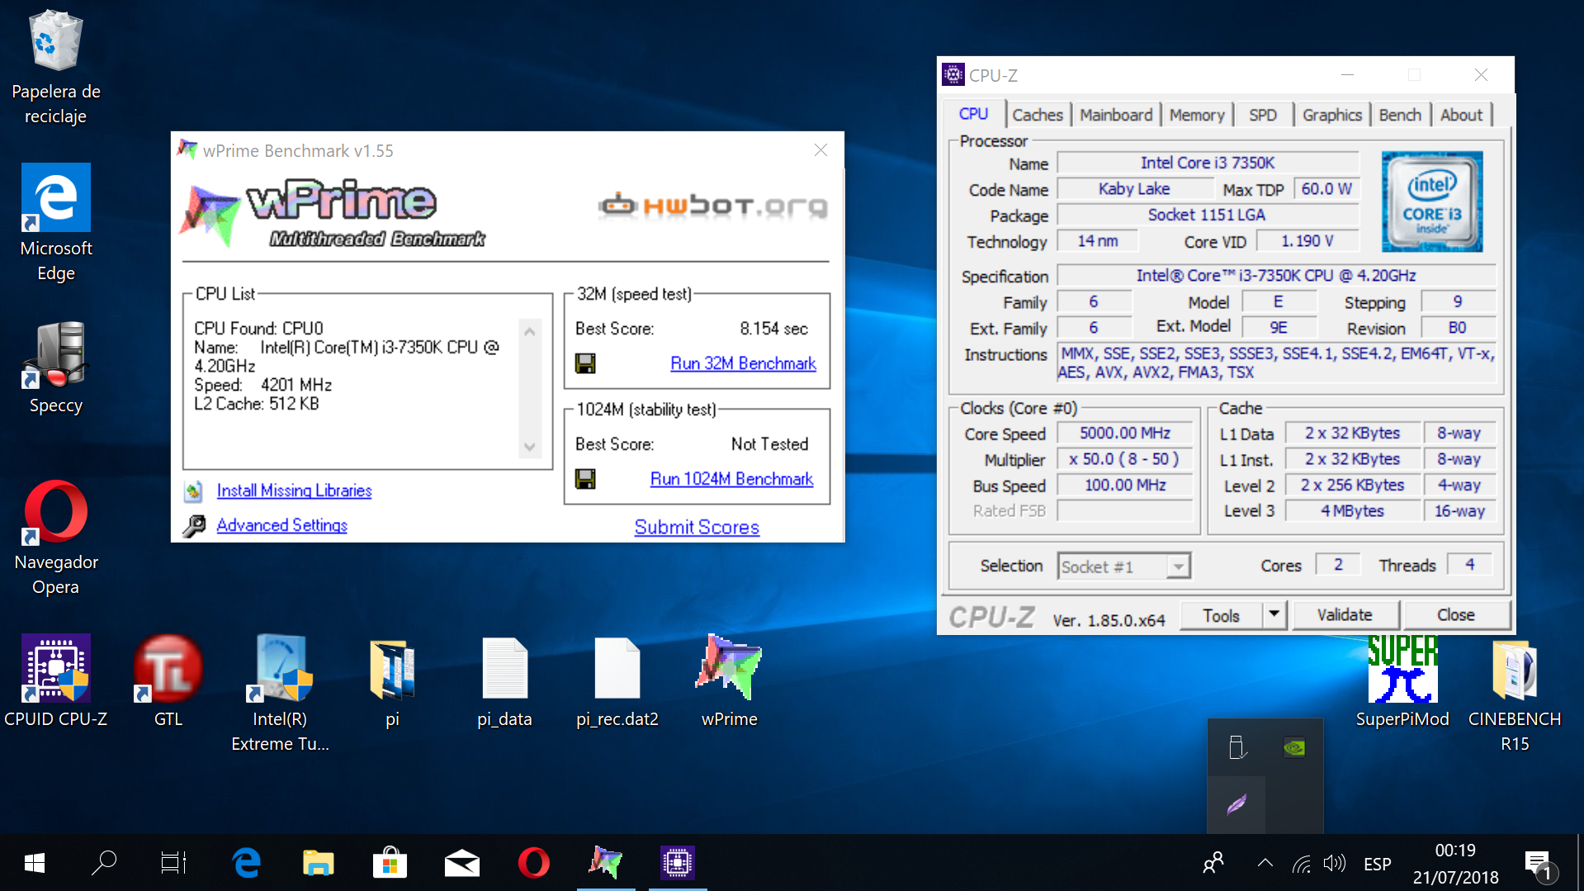Select the pi_rec.dat2 file icon
1584x891 pixels.
pyautogui.click(x=617, y=682)
